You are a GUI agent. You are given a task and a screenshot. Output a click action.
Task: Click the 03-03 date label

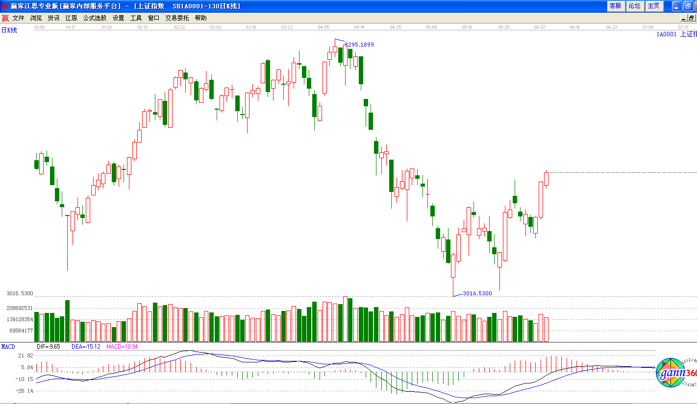tap(216, 27)
